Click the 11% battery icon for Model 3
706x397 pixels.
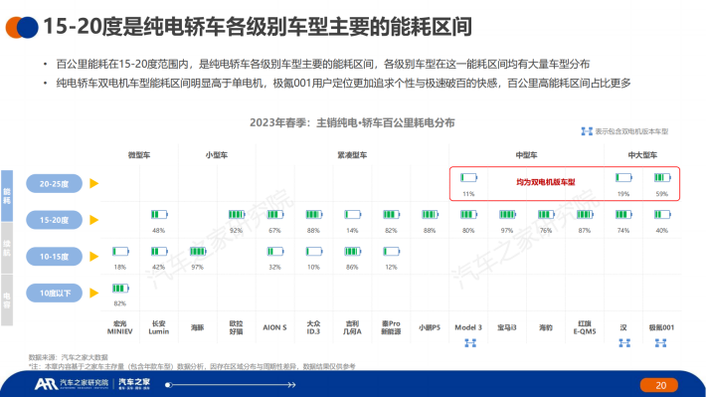(x=468, y=177)
